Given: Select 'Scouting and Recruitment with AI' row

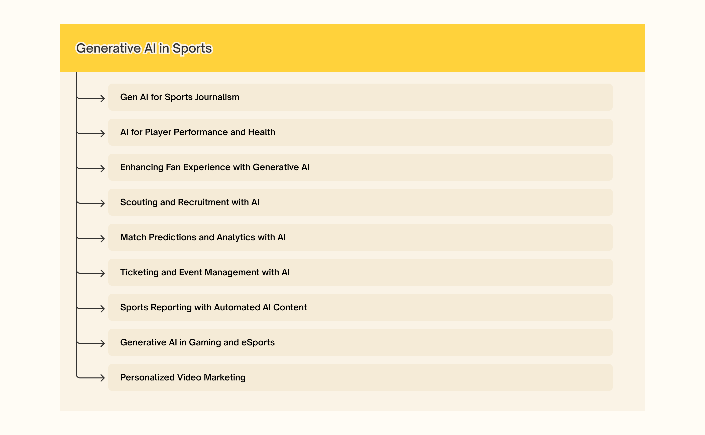Looking at the screenshot, I should coord(360,202).
